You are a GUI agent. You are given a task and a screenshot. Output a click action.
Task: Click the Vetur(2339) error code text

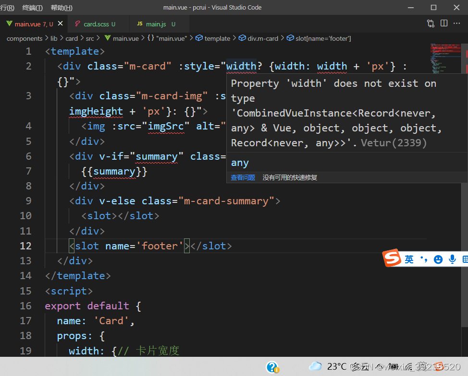[x=394, y=143]
